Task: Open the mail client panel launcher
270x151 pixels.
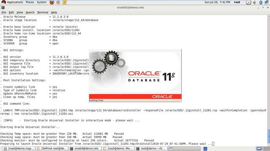Action: tap(58, 3)
